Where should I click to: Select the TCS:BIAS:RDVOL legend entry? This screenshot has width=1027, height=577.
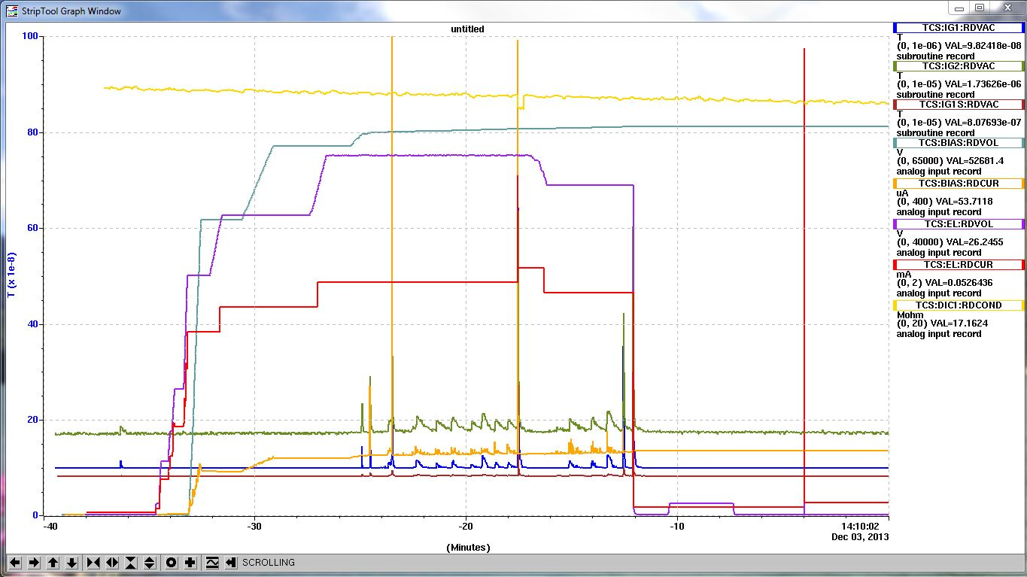click(959, 143)
